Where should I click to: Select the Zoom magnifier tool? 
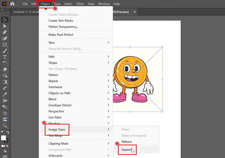(5, 126)
